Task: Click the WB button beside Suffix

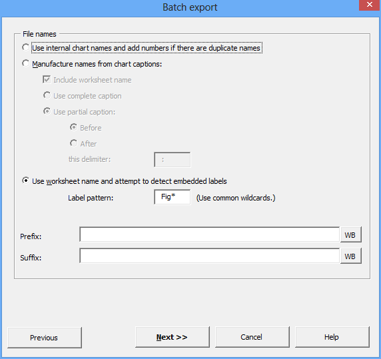Action: click(350, 256)
